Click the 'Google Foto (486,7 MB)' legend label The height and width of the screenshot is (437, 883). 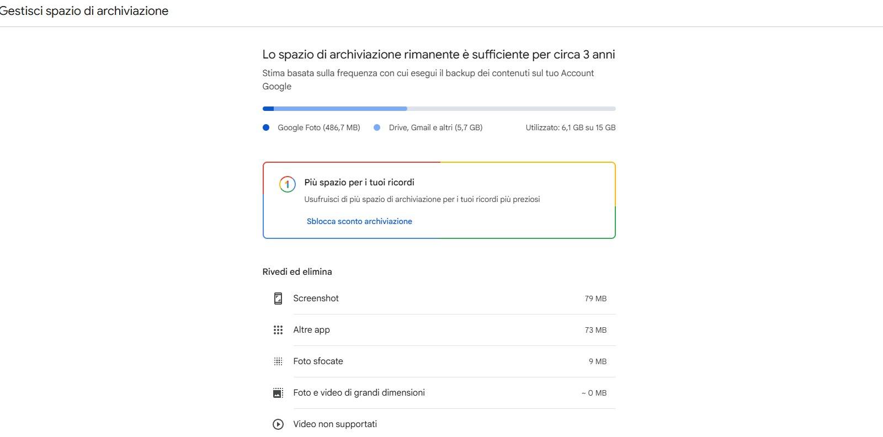(318, 127)
